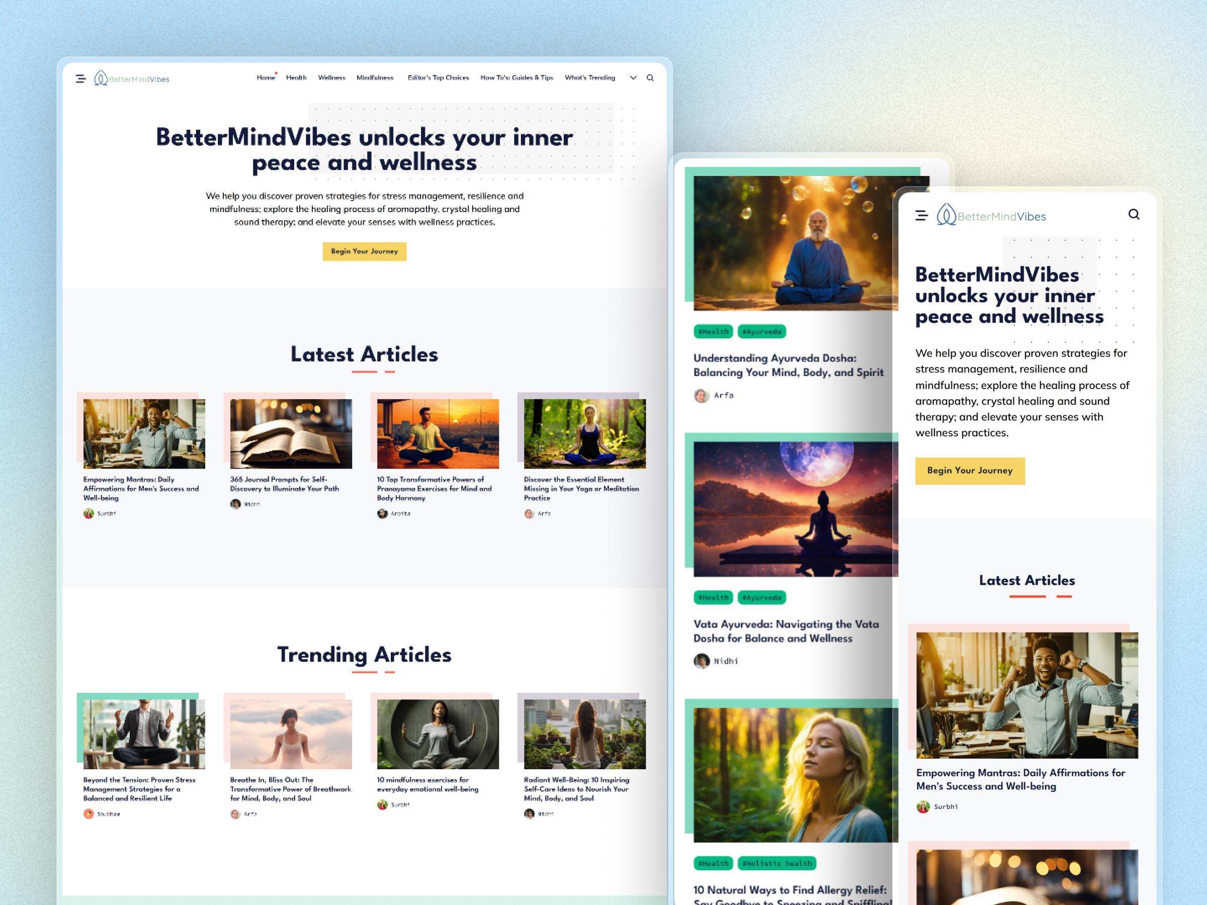Open the Breathe In, Bliss Out thumbnail
Screen dimensions: 1207x905
point(291,734)
